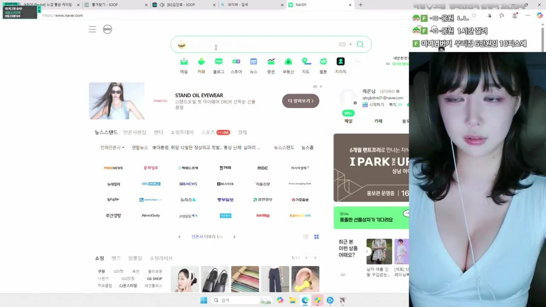Launch File Explorer from taskbar
This screenshot has width=546, height=307.
click(x=293, y=300)
